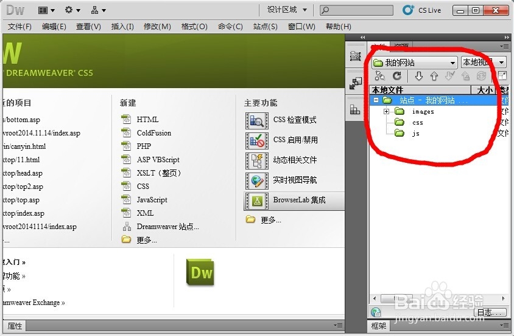Viewport: 514px width, 336px height.
Task: Open the 我的网站 site selector dropdown
Action: [414, 62]
